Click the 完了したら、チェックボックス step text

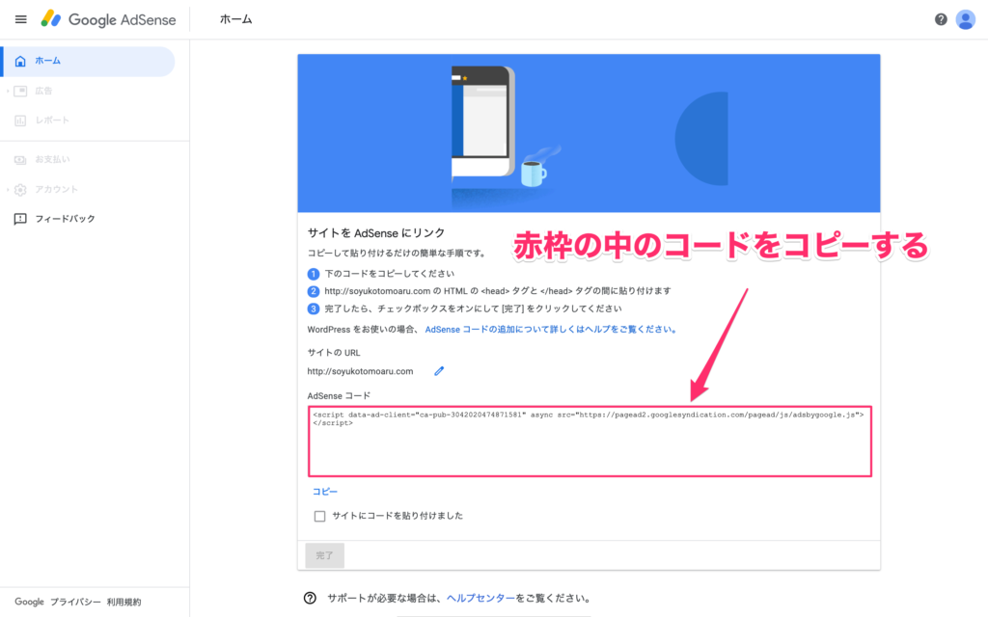473,309
